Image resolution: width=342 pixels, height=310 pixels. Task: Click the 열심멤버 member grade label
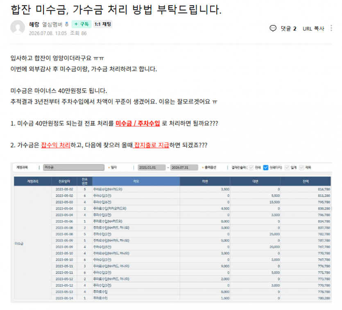click(52, 24)
